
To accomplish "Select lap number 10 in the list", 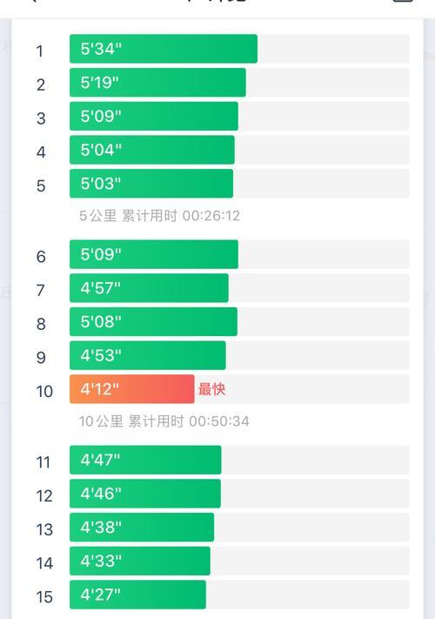I will (x=44, y=392).
